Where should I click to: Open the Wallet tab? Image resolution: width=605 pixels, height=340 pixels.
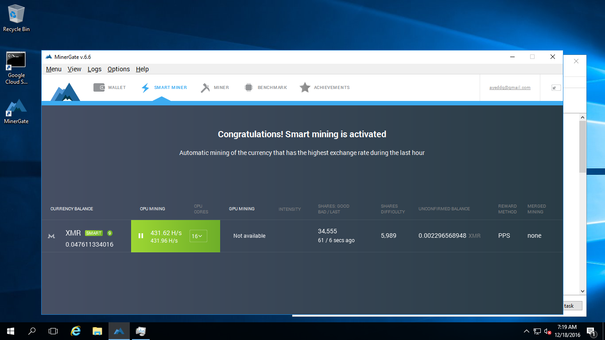tap(109, 88)
